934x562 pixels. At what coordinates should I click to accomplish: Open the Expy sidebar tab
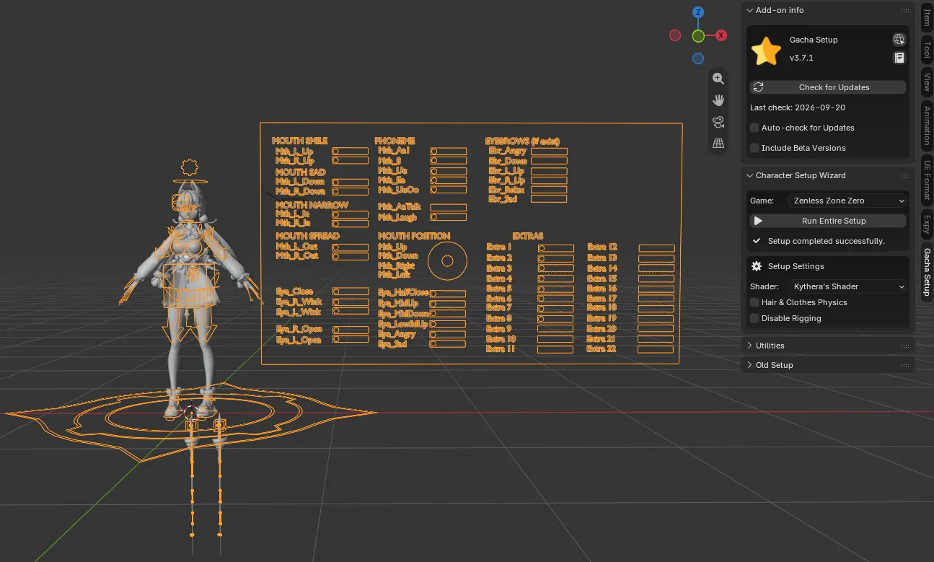point(927,225)
